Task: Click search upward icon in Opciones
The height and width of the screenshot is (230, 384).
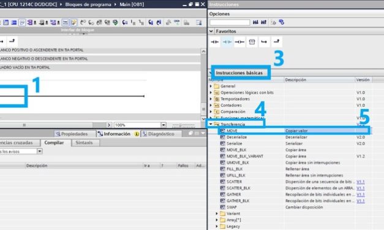Action: [263, 22]
